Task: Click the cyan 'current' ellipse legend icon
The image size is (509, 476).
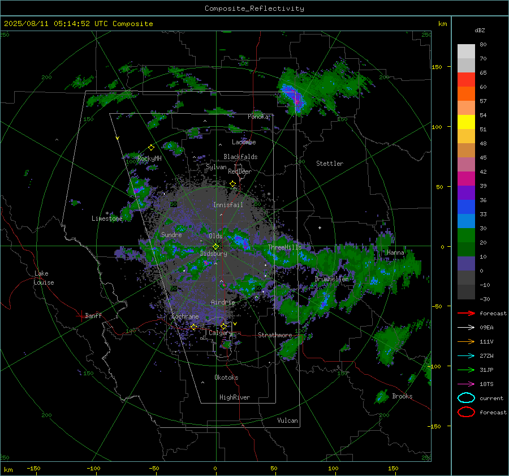Action: coord(466,398)
